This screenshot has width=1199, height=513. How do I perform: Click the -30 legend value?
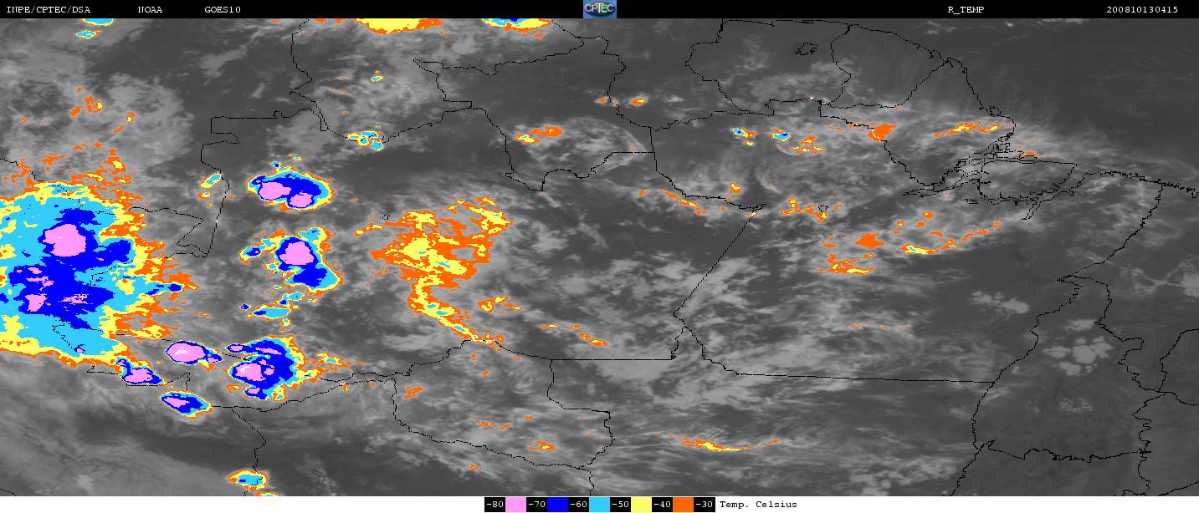click(x=705, y=505)
